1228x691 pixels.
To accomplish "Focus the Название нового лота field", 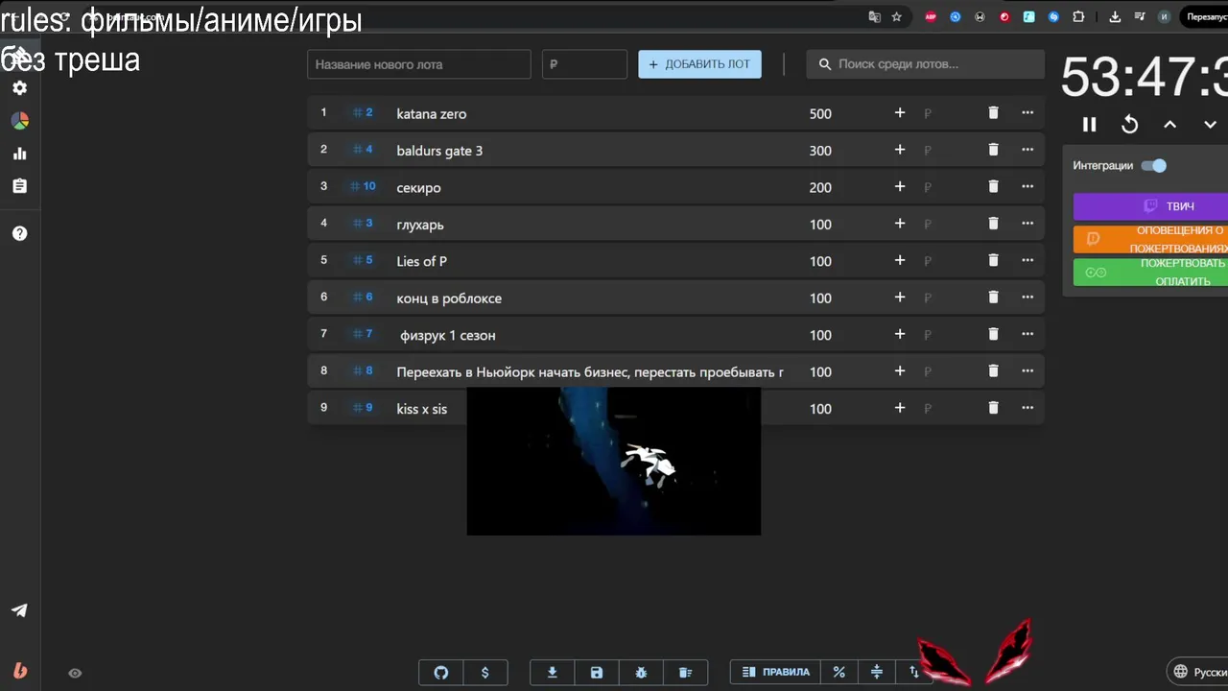I will tap(419, 64).
